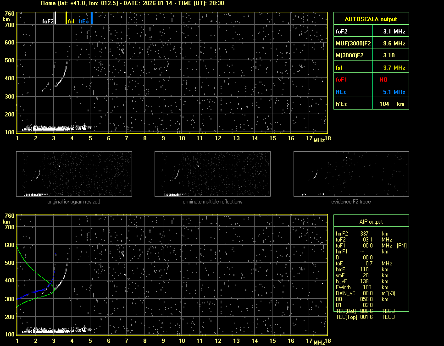Click the blue ftEs marker line
This screenshot has height=346, width=444.
tap(92, 19)
